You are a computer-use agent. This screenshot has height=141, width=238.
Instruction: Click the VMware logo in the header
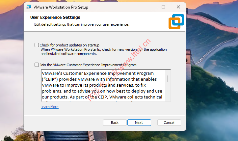[x=176, y=21]
